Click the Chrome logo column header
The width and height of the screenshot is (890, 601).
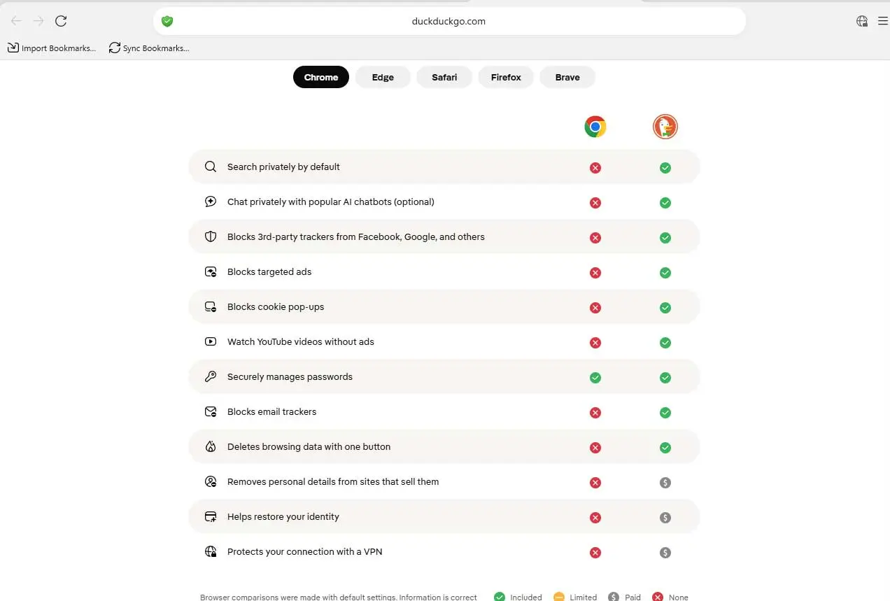pyautogui.click(x=595, y=127)
